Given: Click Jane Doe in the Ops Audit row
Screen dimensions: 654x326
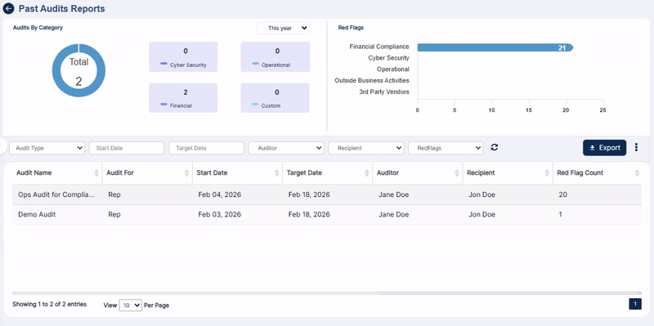Looking at the screenshot, I should click(x=393, y=194).
